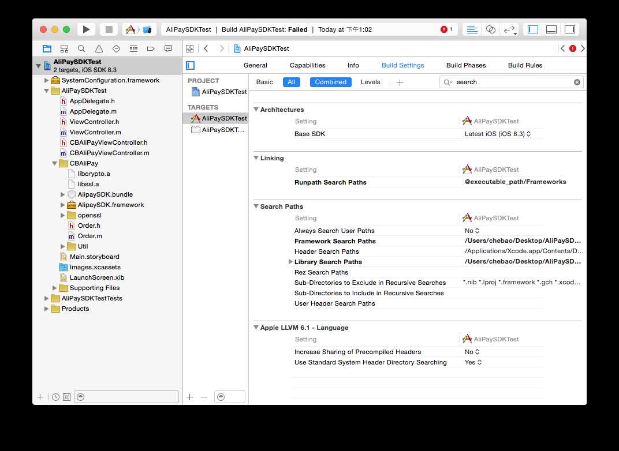Viewport: 619px width, 451px height.
Task: Expand the Library Search Paths setting
Action: coord(290,261)
